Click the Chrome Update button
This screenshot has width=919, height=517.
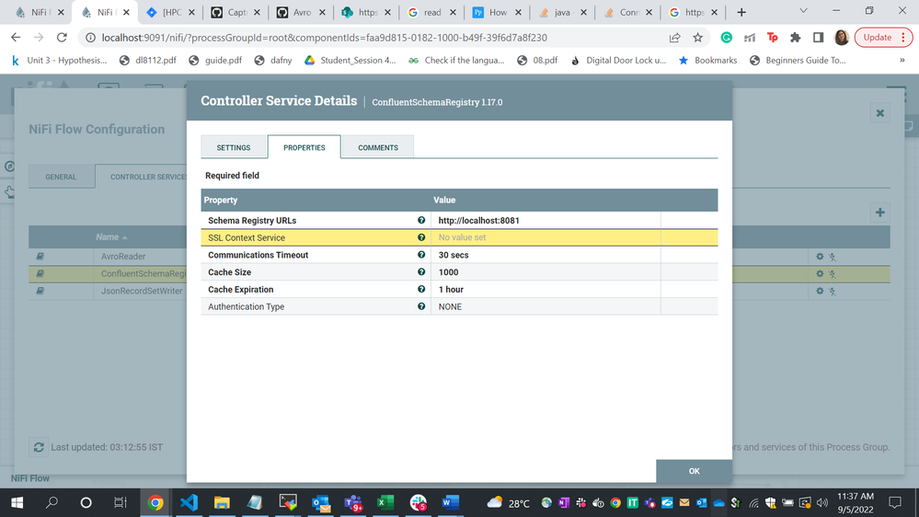[x=883, y=38]
